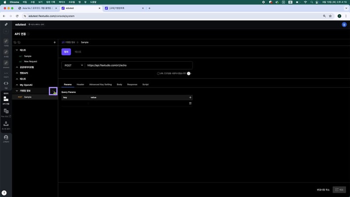The height and width of the screenshot is (197, 350).
Task: Select the URL encoding radio circle
Action: click(x=158, y=74)
